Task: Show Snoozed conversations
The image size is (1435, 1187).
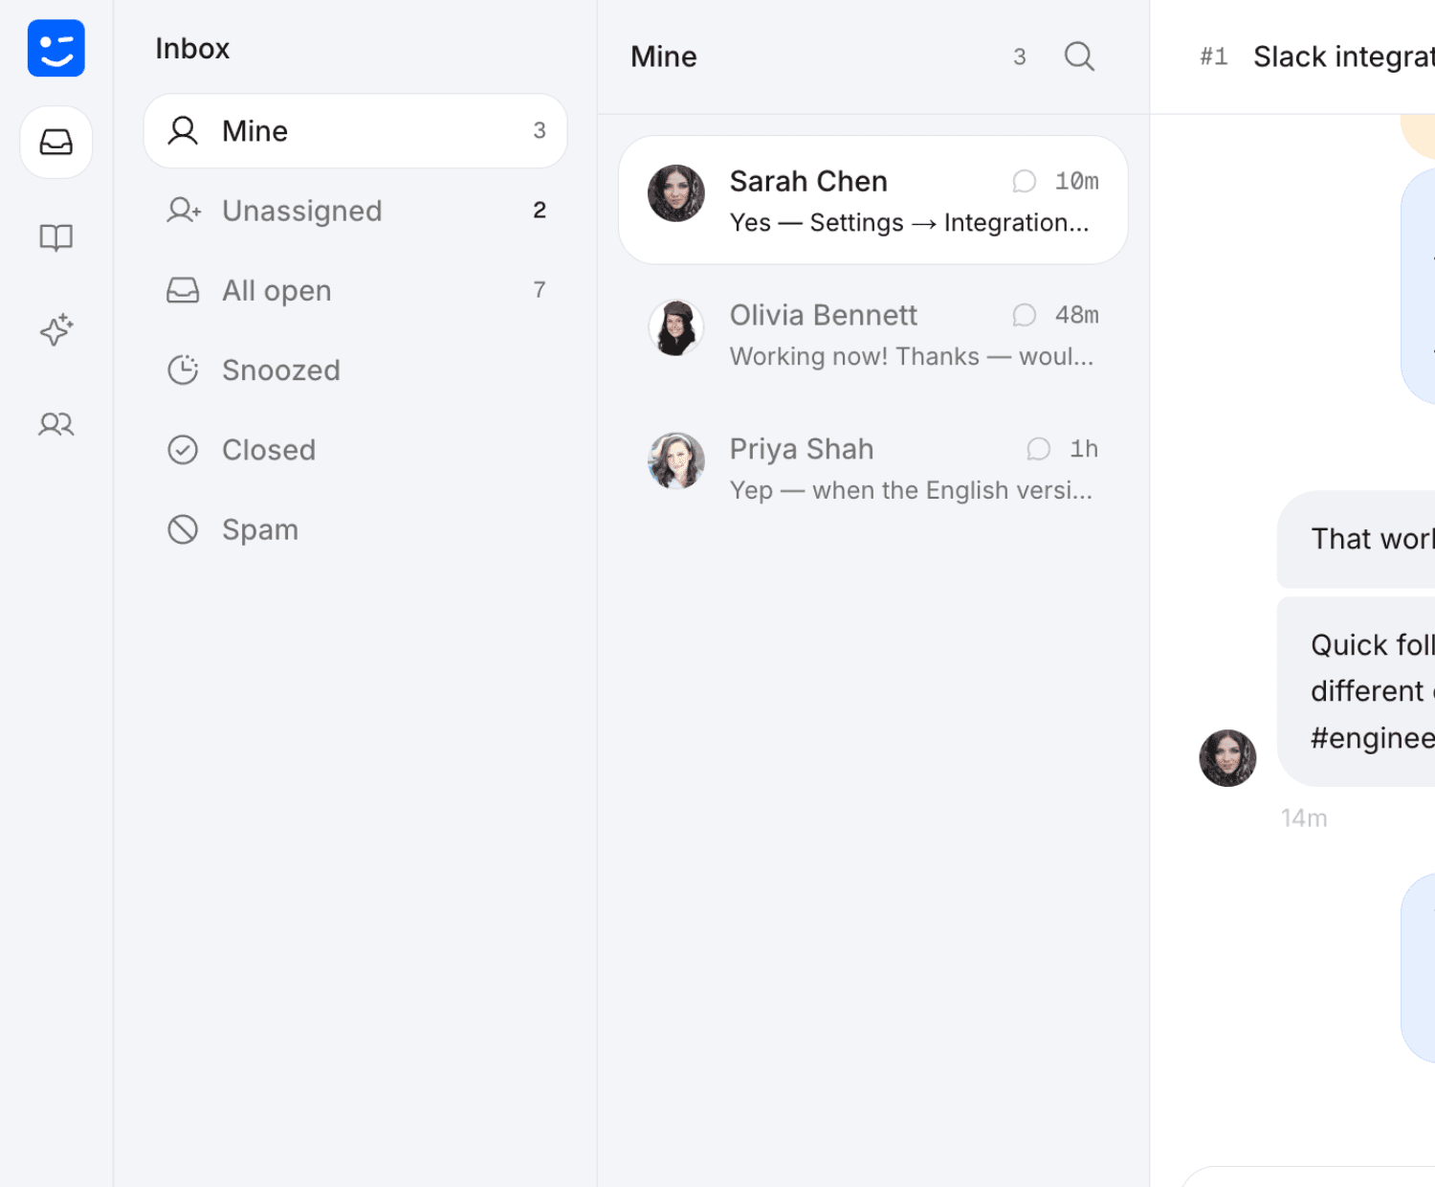Action: coord(355,370)
